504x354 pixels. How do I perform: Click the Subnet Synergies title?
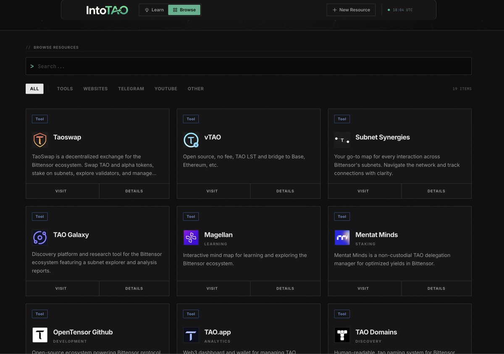click(x=383, y=137)
